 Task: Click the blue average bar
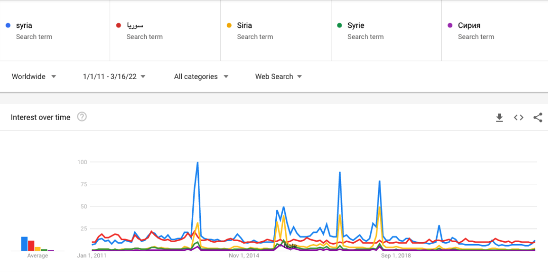click(24, 244)
